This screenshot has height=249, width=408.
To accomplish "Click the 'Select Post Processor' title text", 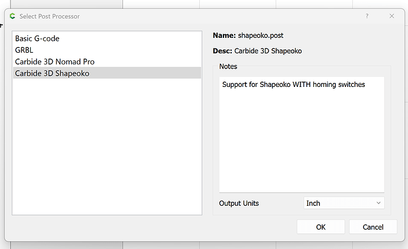I will click(x=50, y=16).
